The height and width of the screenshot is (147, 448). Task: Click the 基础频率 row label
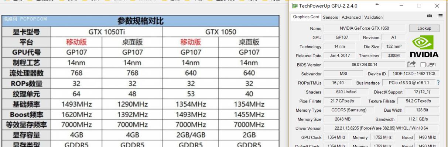(x=26, y=104)
